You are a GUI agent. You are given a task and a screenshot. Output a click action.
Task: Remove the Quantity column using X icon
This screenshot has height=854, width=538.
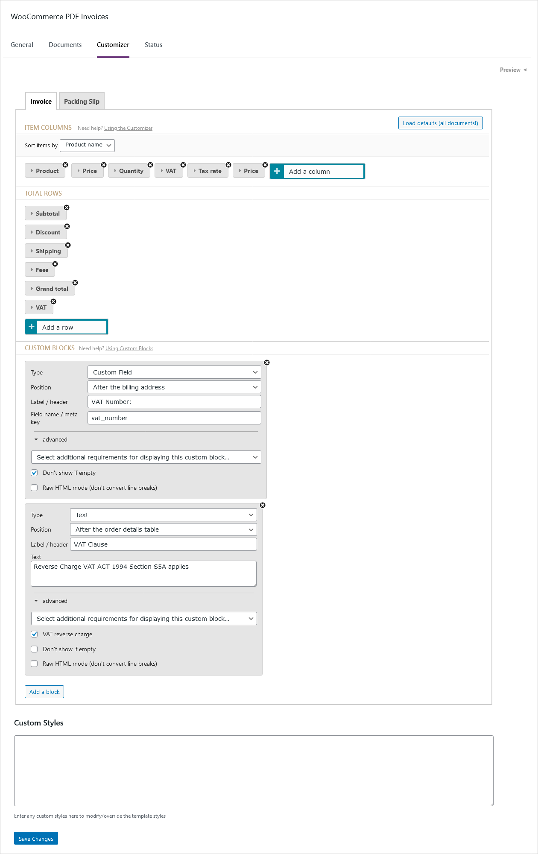(150, 165)
